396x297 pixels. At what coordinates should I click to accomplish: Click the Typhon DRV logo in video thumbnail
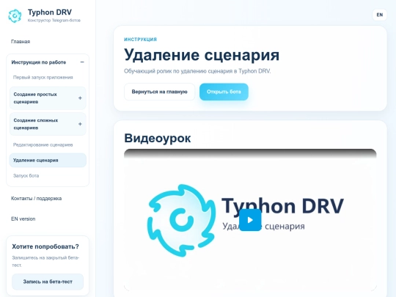[x=181, y=220]
